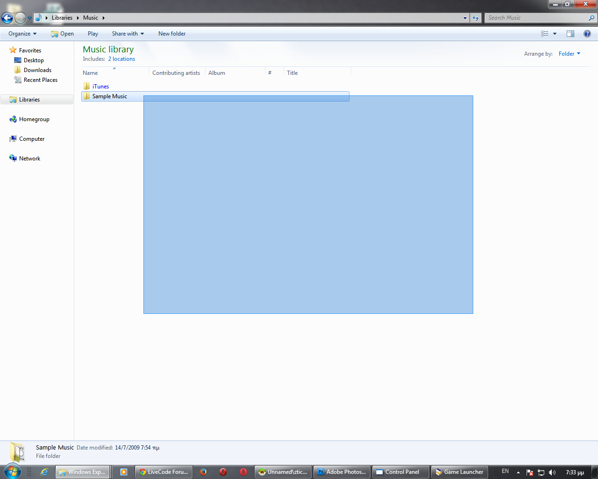Click the change view icon
The height and width of the screenshot is (479, 598).
[x=544, y=34]
